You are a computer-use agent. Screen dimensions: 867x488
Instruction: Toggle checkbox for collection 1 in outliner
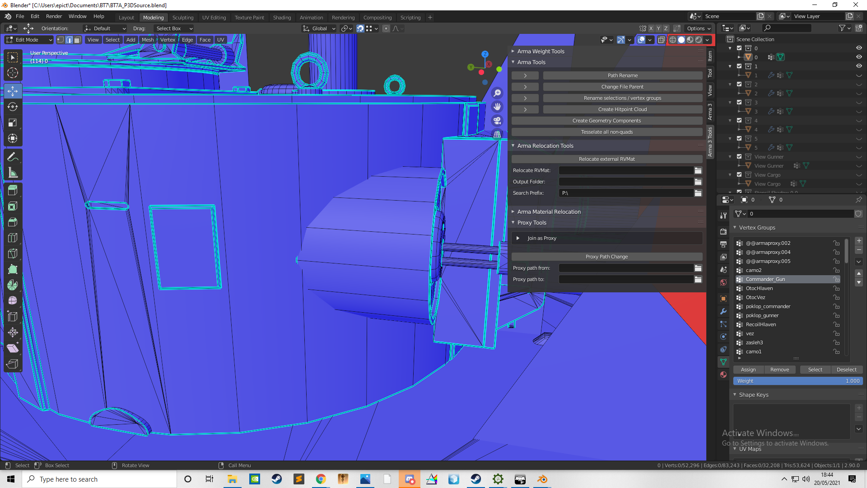[739, 66]
